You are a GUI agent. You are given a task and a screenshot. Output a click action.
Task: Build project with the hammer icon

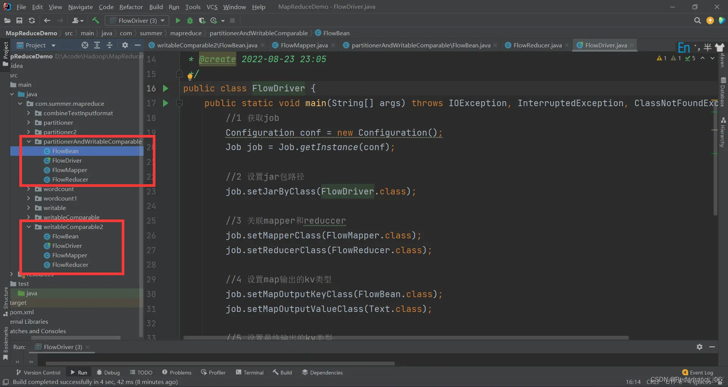[96, 20]
